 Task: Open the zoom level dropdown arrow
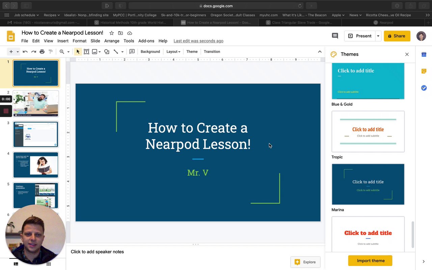pyautogui.click(x=68, y=52)
